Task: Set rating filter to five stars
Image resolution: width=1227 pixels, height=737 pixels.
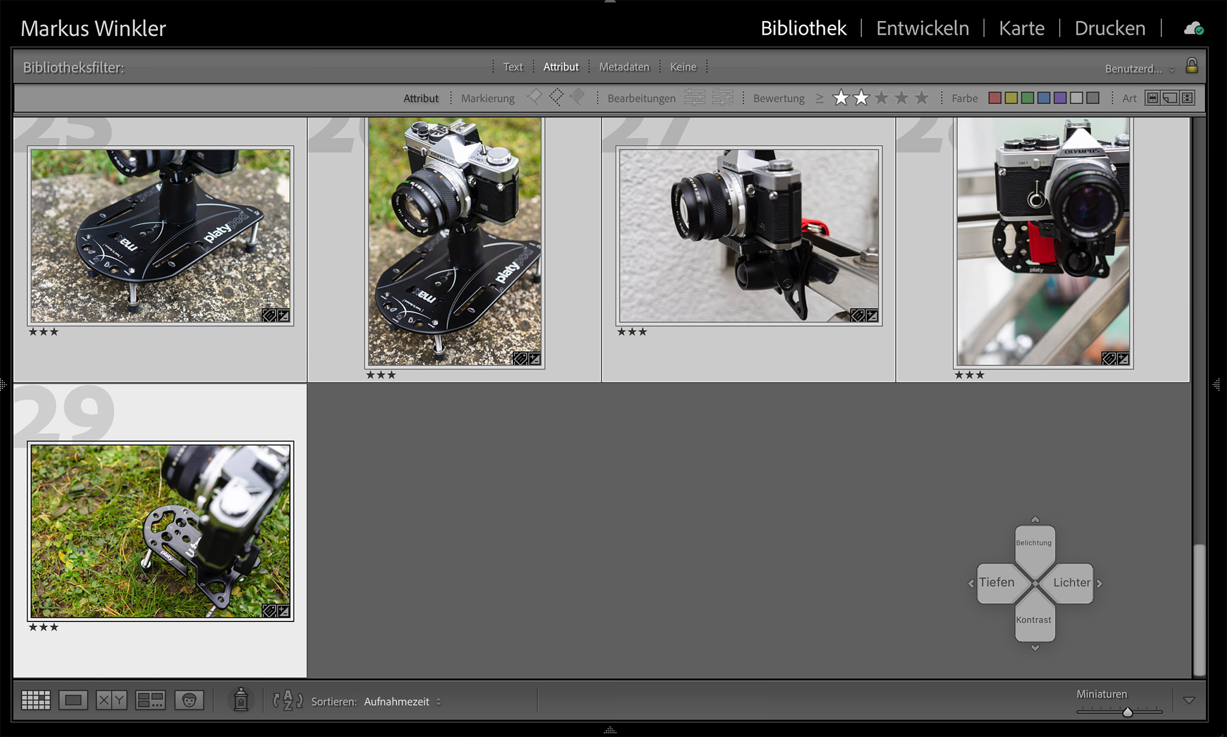Action: coord(921,97)
